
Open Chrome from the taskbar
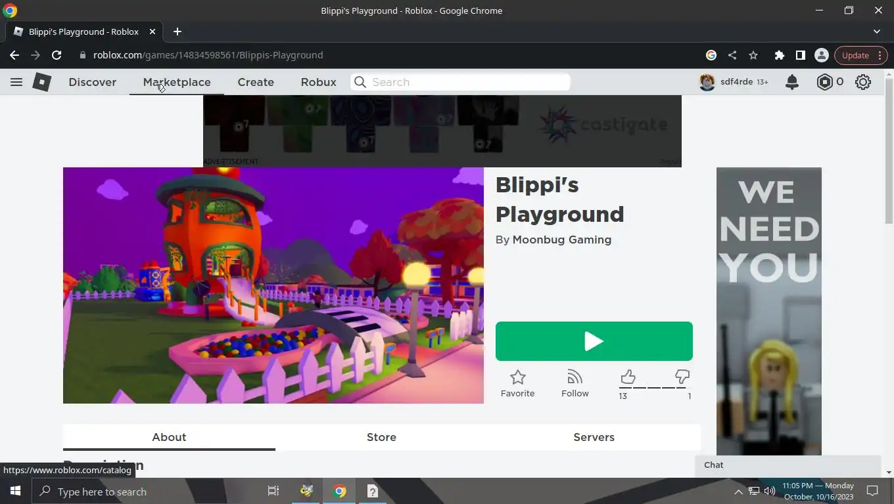pos(339,491)
